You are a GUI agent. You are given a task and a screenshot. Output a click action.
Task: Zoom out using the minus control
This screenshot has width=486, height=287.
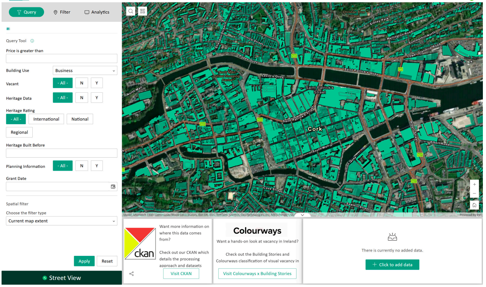coord(474,193)
